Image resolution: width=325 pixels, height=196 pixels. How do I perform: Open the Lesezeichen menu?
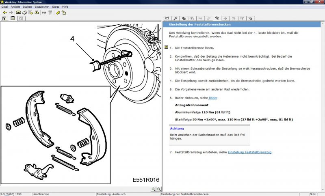point(42,7)
